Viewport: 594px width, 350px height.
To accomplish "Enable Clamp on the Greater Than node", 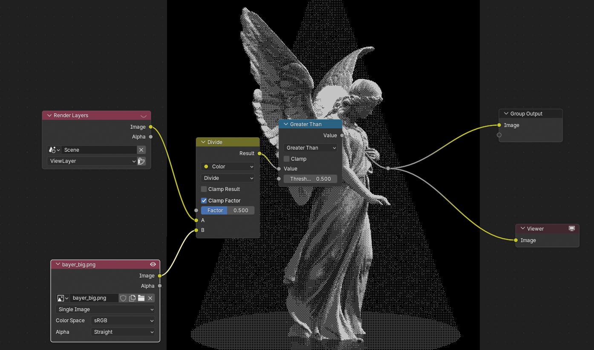I will point(287,159).
